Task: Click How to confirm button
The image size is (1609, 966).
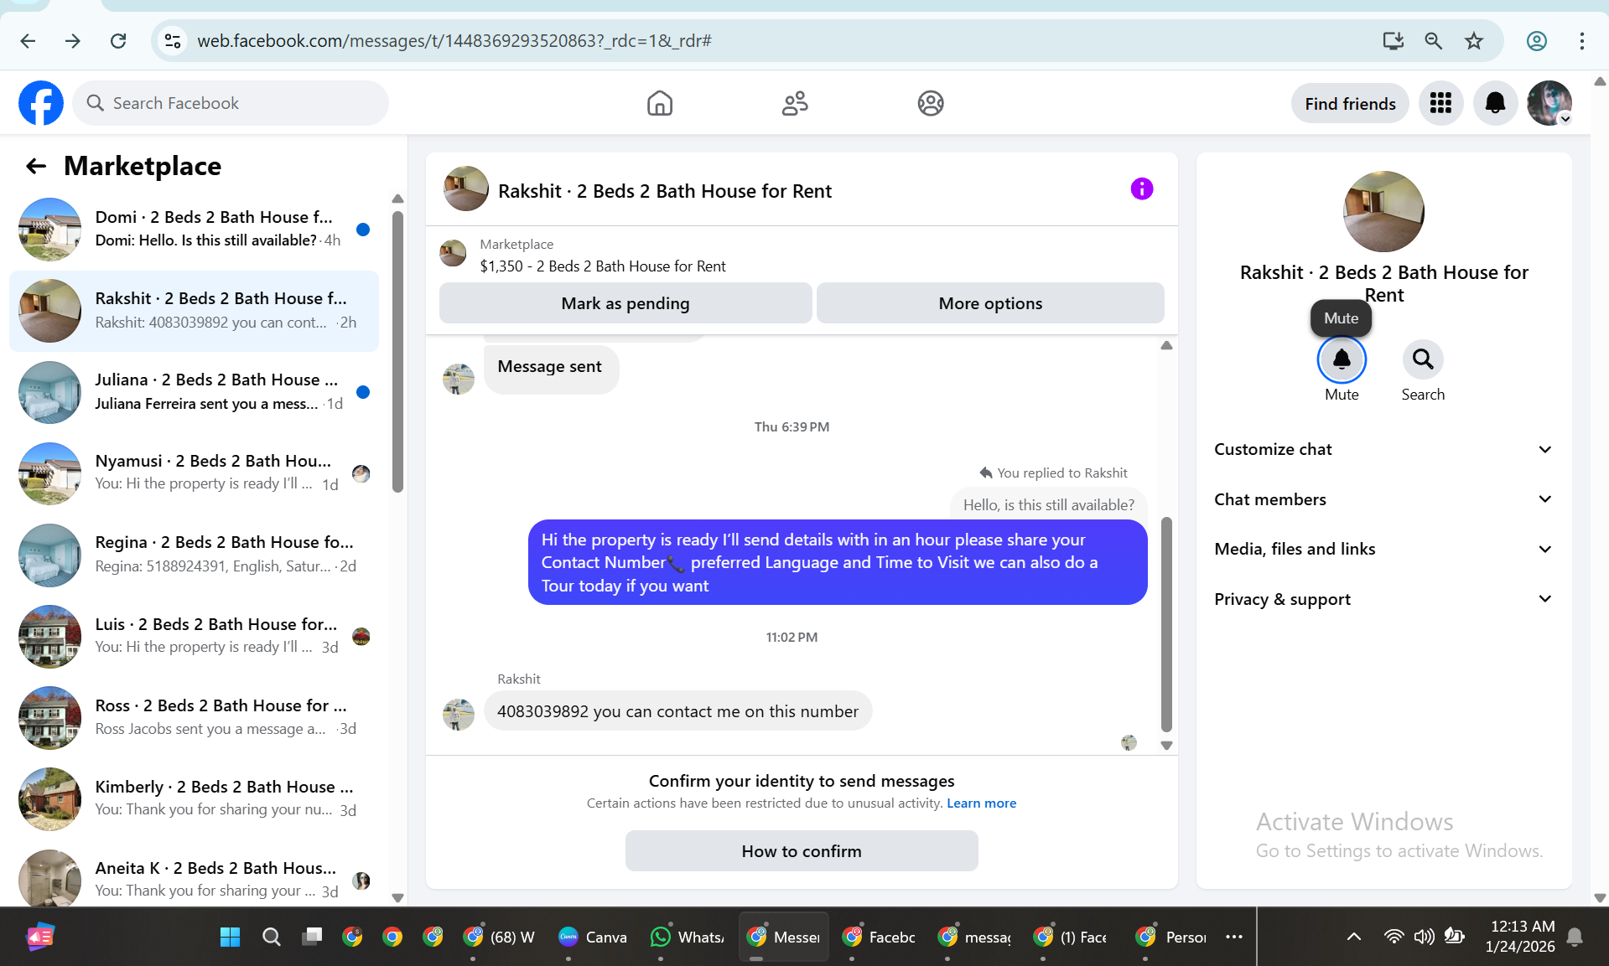Action: (x=802, y=851)
